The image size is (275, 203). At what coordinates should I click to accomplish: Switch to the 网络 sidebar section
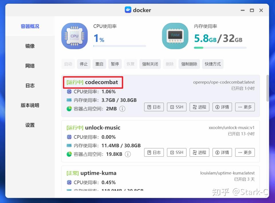(30, 65)
